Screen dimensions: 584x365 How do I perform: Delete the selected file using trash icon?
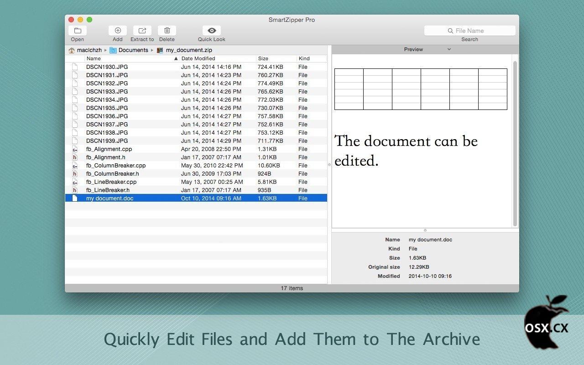point(167,31)
